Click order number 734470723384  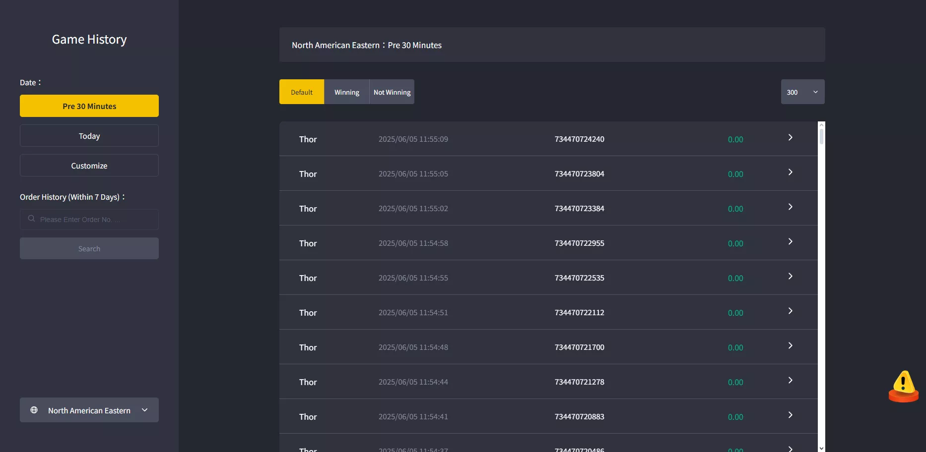coord(580,209)
